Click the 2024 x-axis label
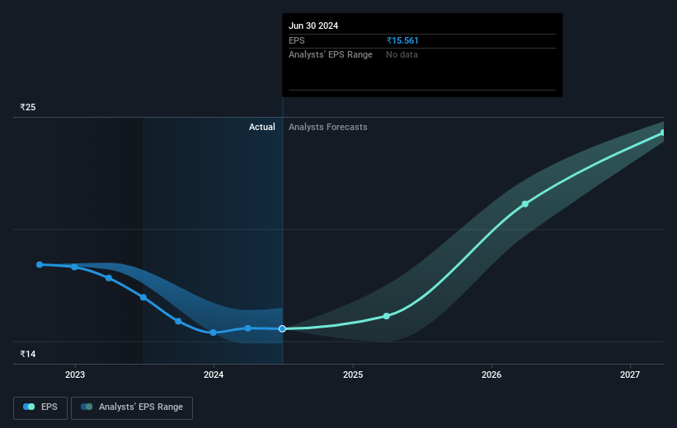Image resolution: width=677 pixels, height=428 pixels. coord(214,374)
